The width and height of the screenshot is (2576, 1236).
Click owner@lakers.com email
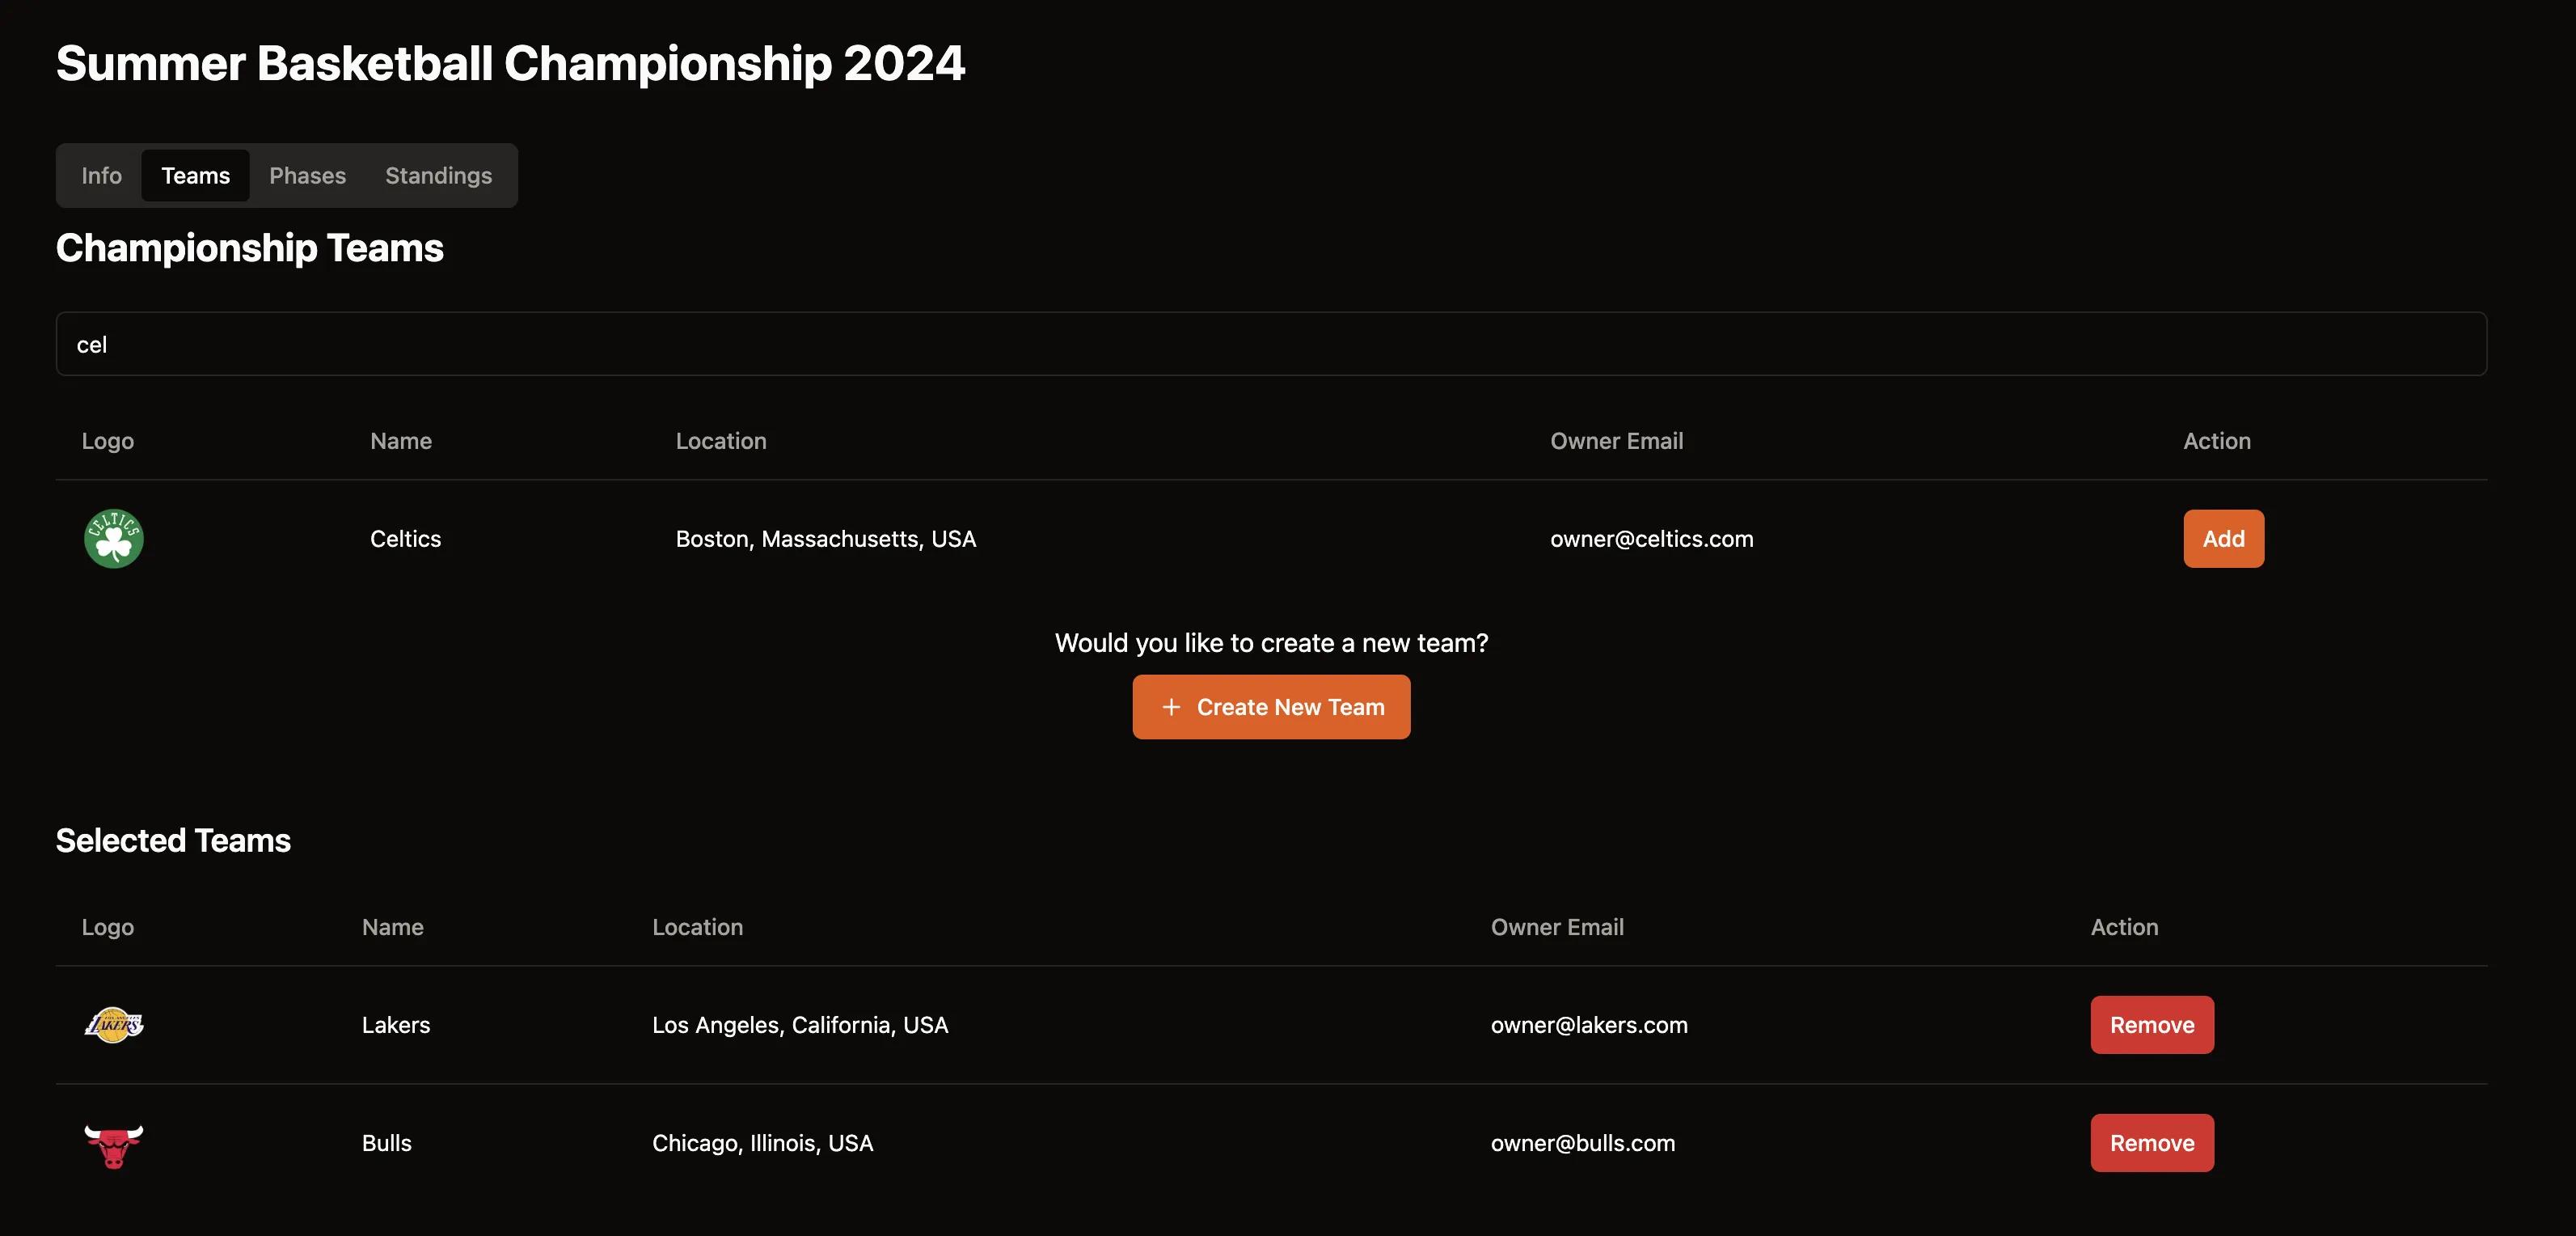[x=1589, y=1025]
